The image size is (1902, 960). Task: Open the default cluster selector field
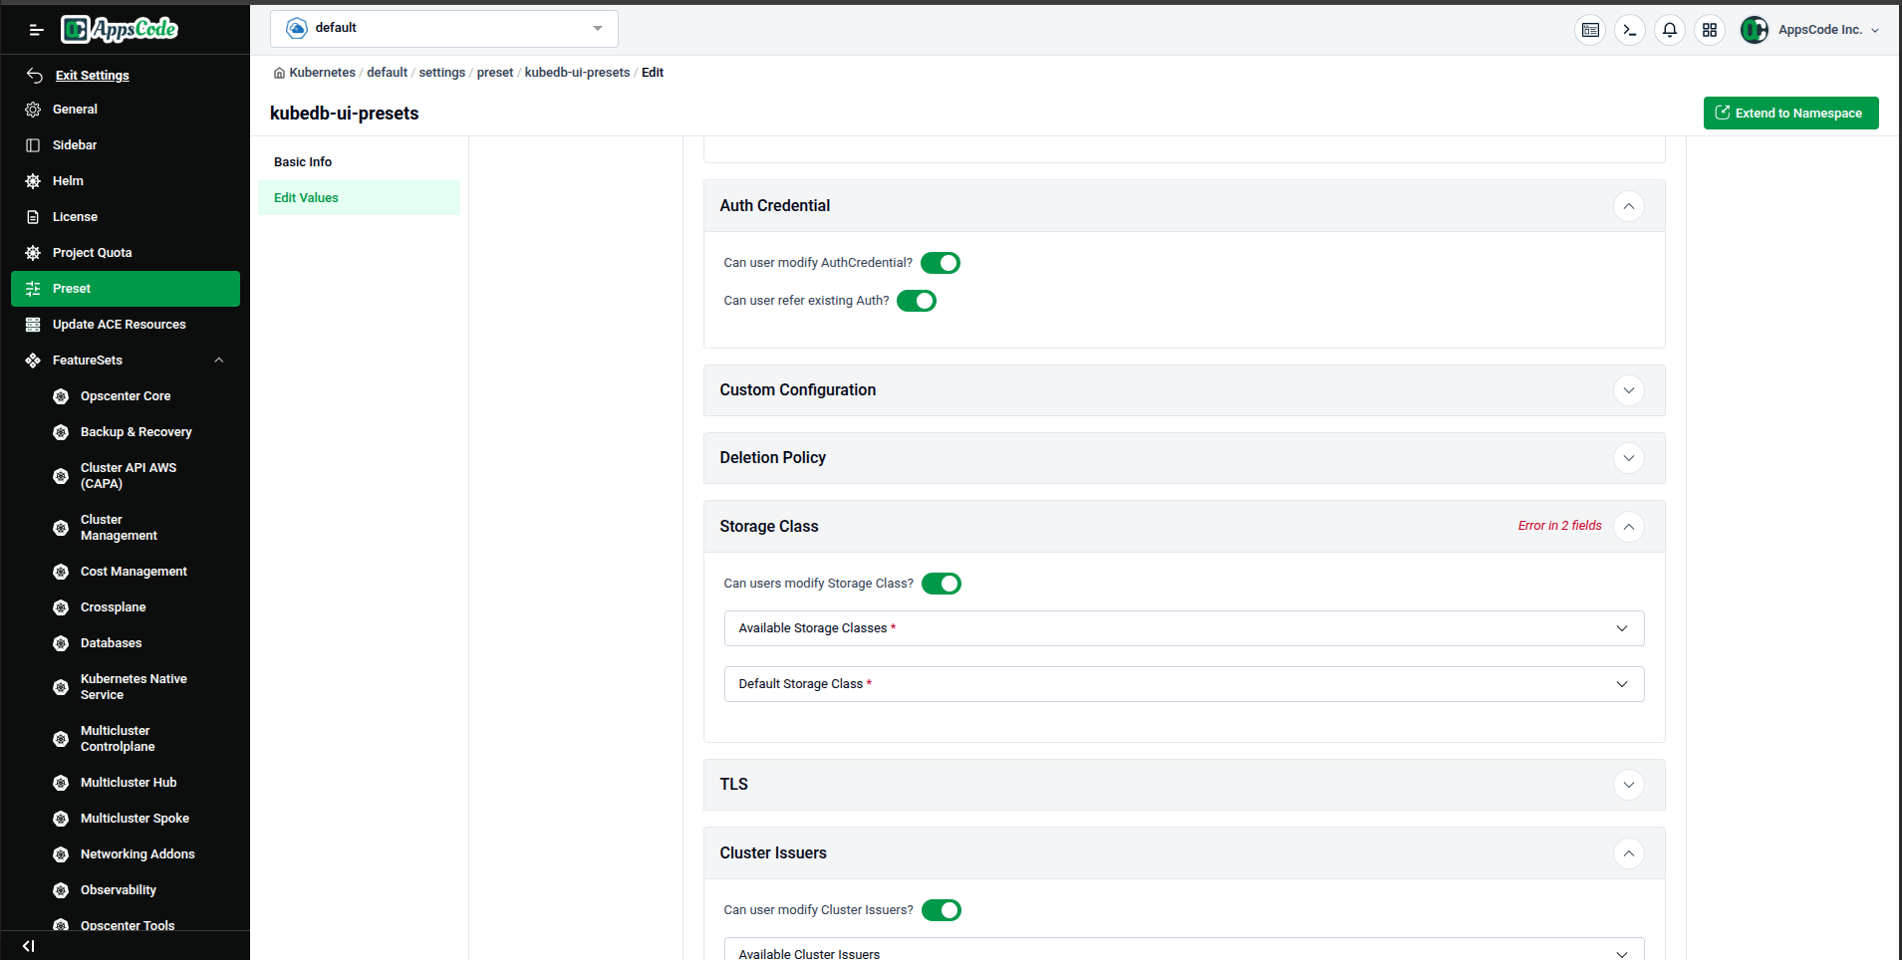(443, 28)
